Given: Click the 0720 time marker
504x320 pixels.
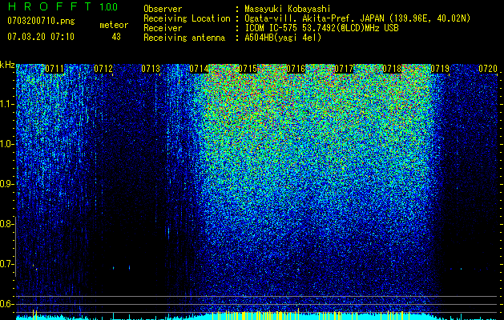Looking at the screenshot, I should pyautogui.click(x=488, y=69).
